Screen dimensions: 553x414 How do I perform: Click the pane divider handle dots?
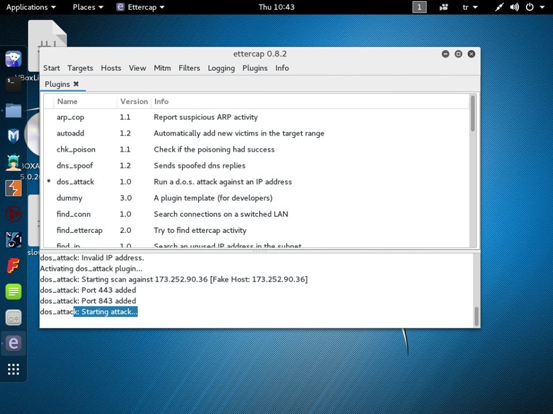[260, 251]
